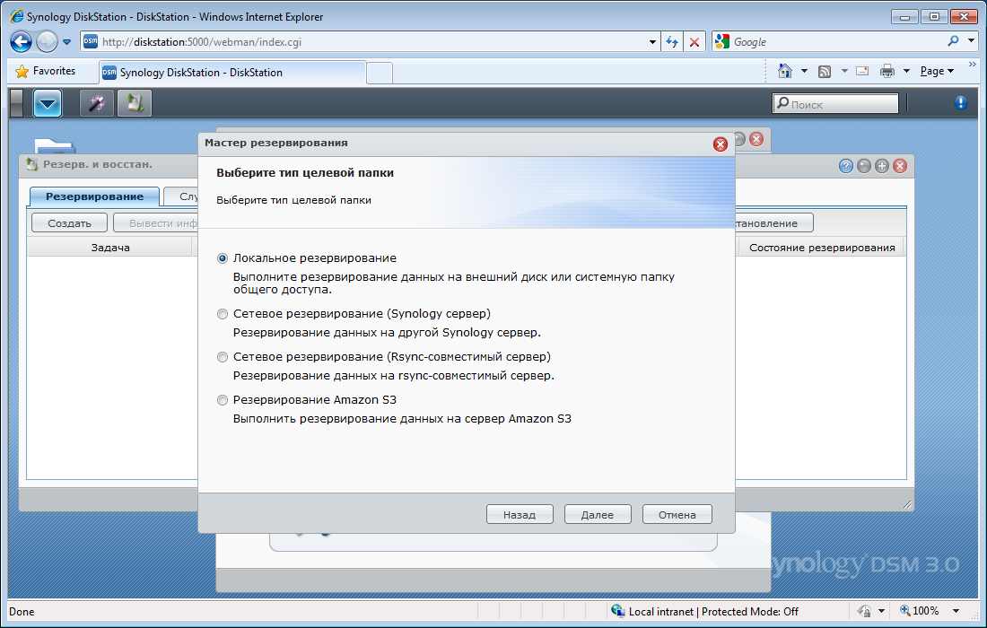Click the Далее button

pyautogui.click(x=598, y=514)
